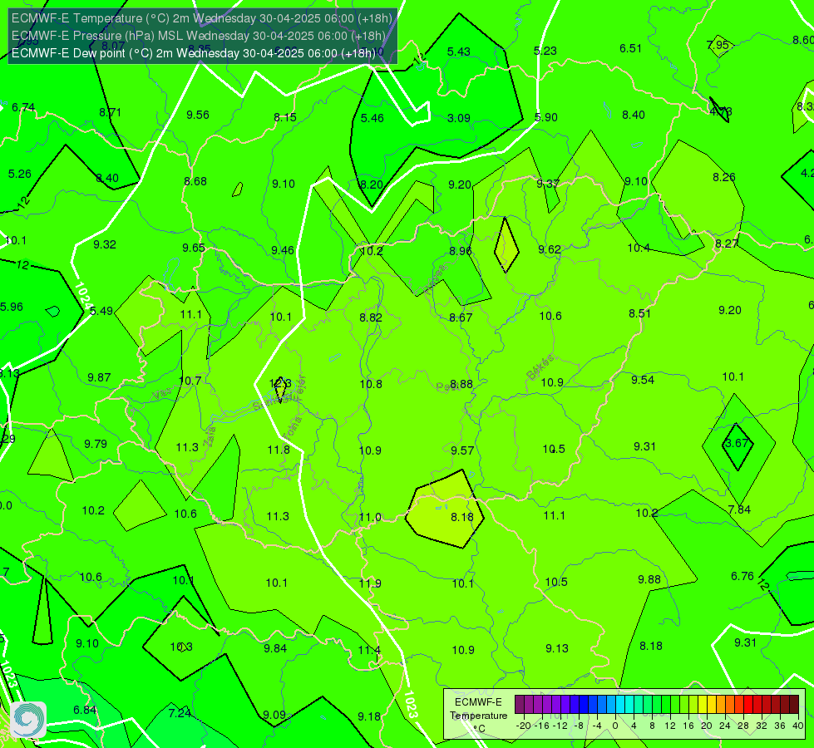Click the 9.84 temperature value
This screenshot has height=748, width=814.
275,648
